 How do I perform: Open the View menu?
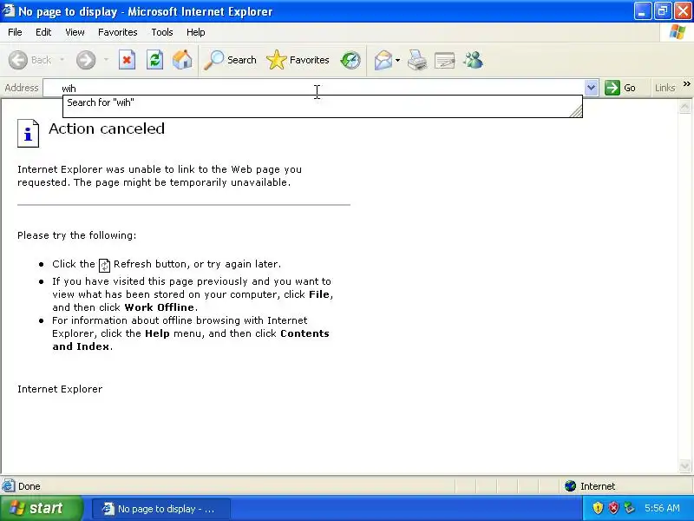[x=75, y=32]
